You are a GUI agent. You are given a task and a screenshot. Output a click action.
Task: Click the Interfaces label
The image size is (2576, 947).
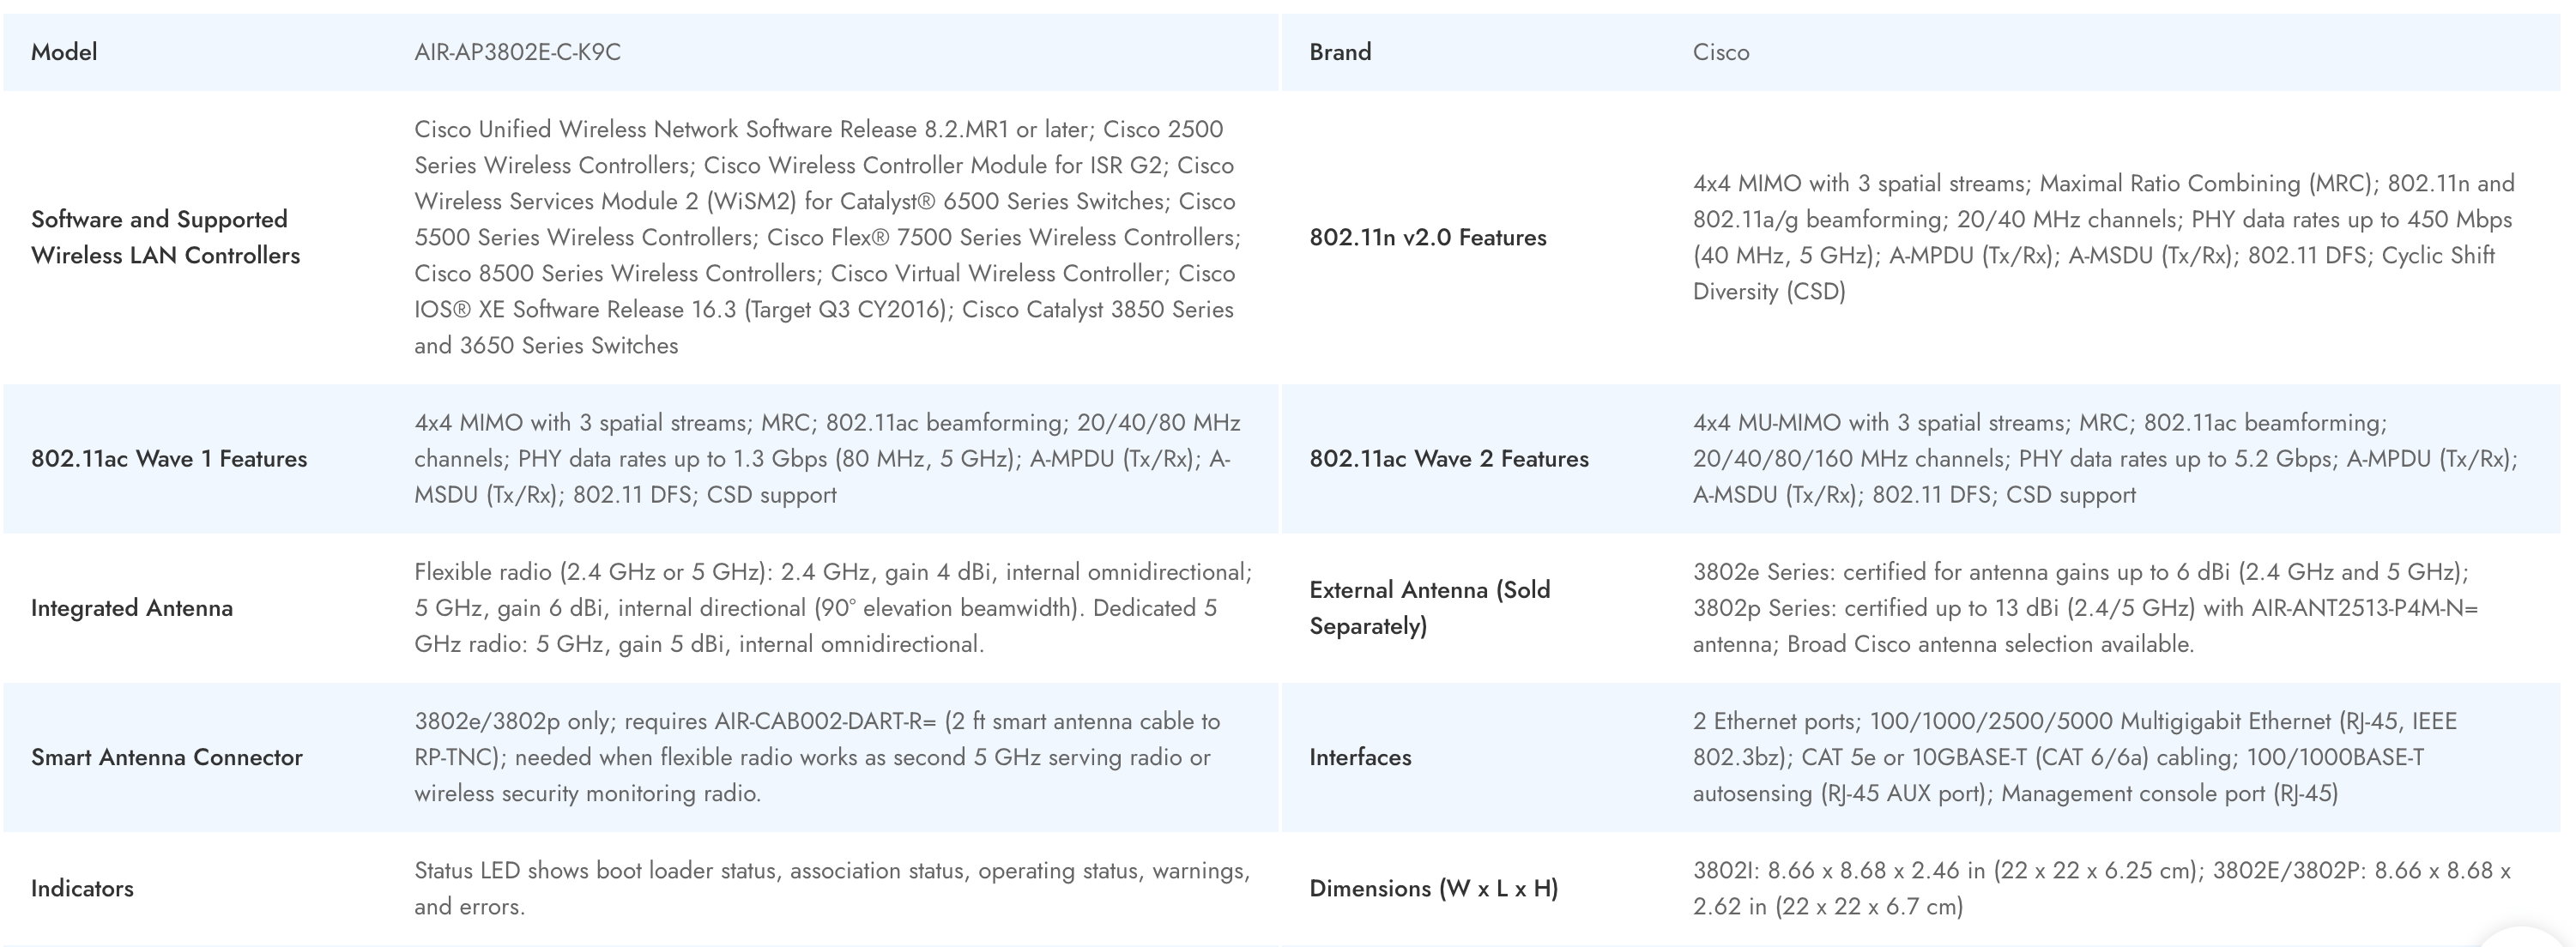pos(1360,757)
